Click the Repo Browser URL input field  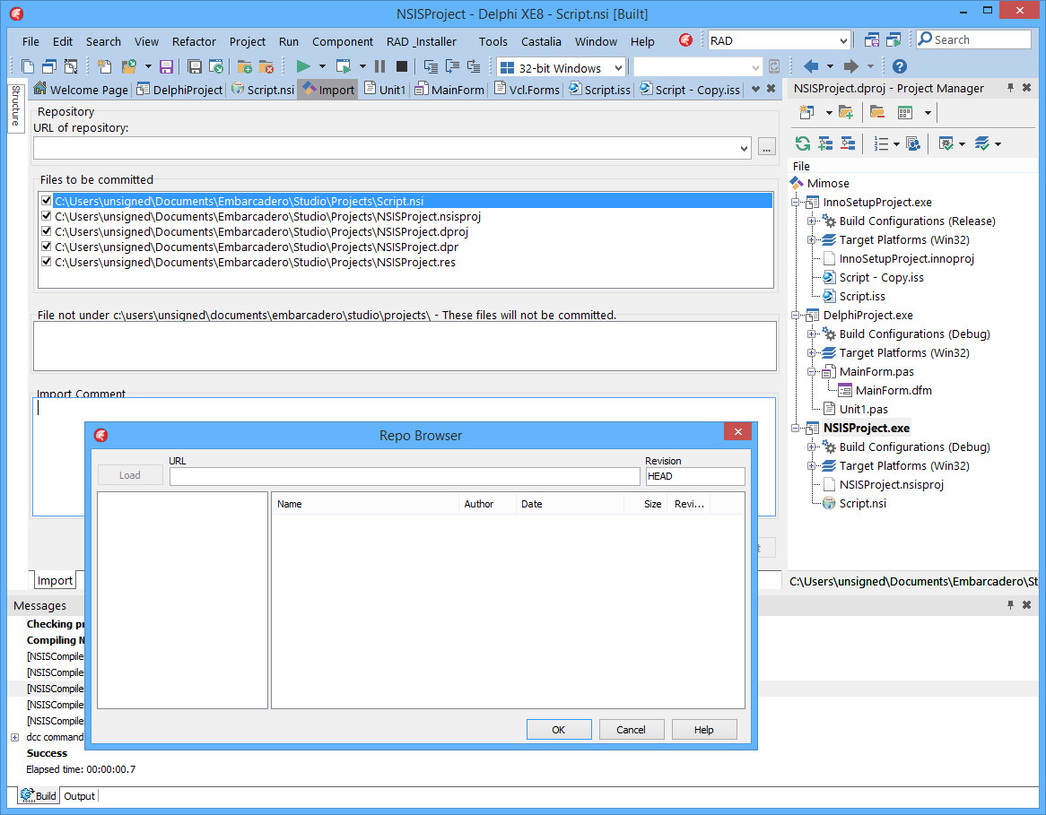(x=405, y=476)
